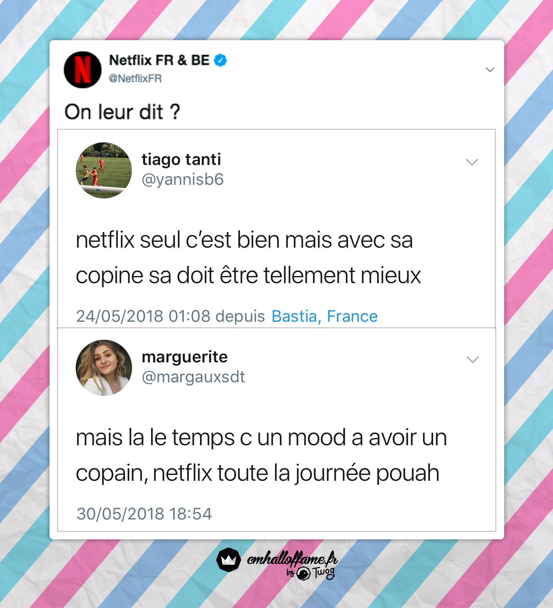Expand marguerite tweet options chevron
553x608 pixels.
pyautogui.click(x=473, y=359)
